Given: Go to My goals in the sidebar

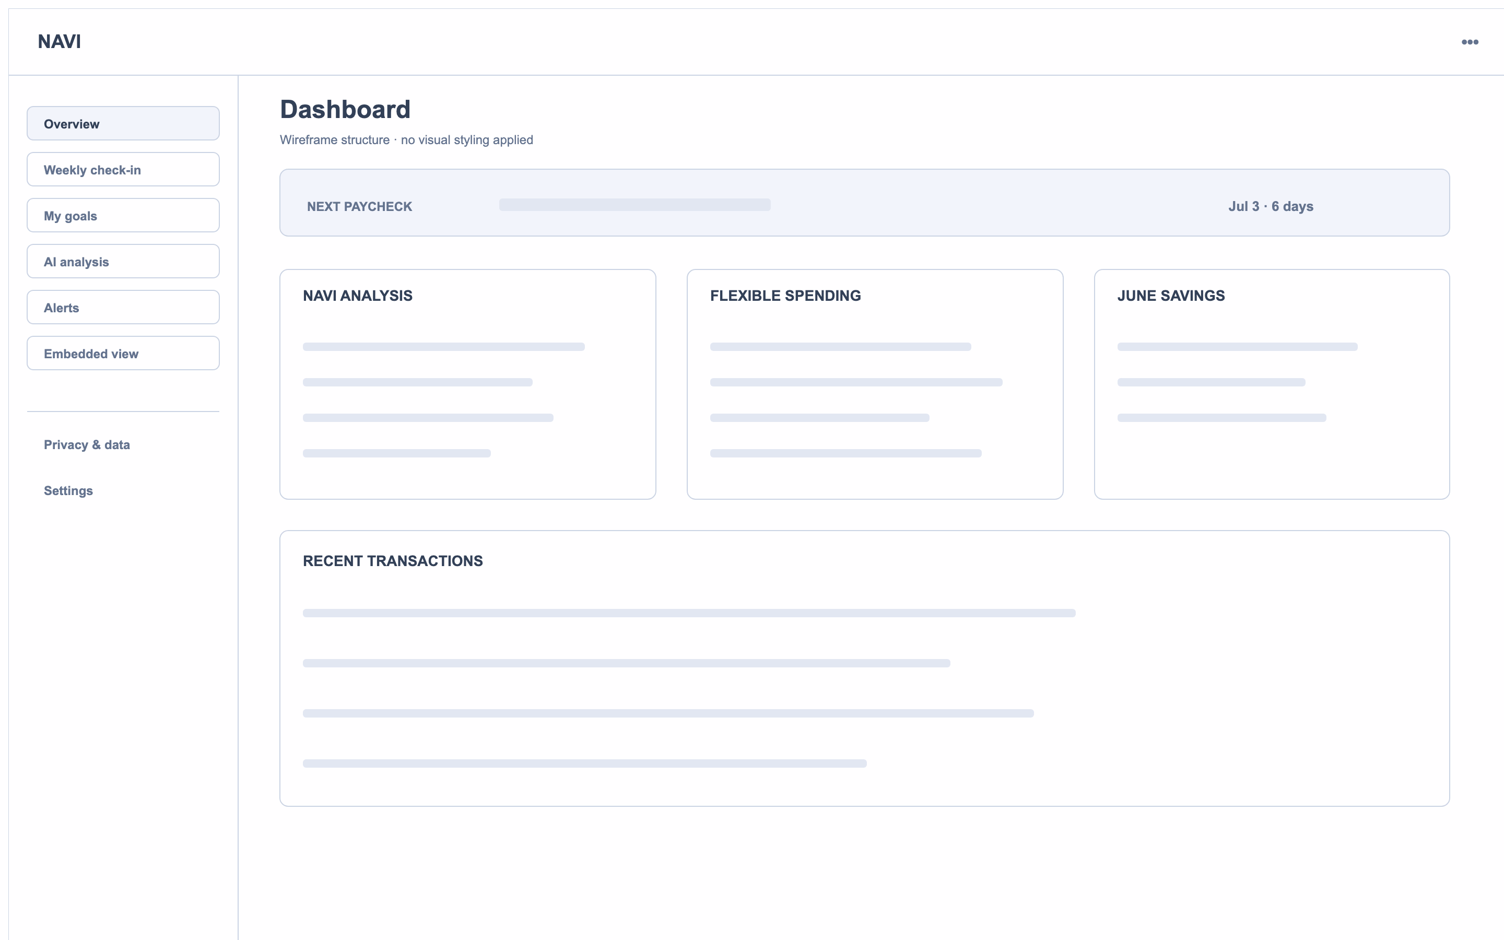Looking at the screenshot, I should 123,215.
